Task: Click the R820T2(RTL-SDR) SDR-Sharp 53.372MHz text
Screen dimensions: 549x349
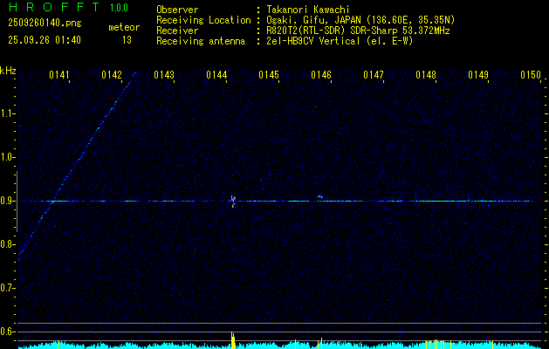Action: coord(358,31)
